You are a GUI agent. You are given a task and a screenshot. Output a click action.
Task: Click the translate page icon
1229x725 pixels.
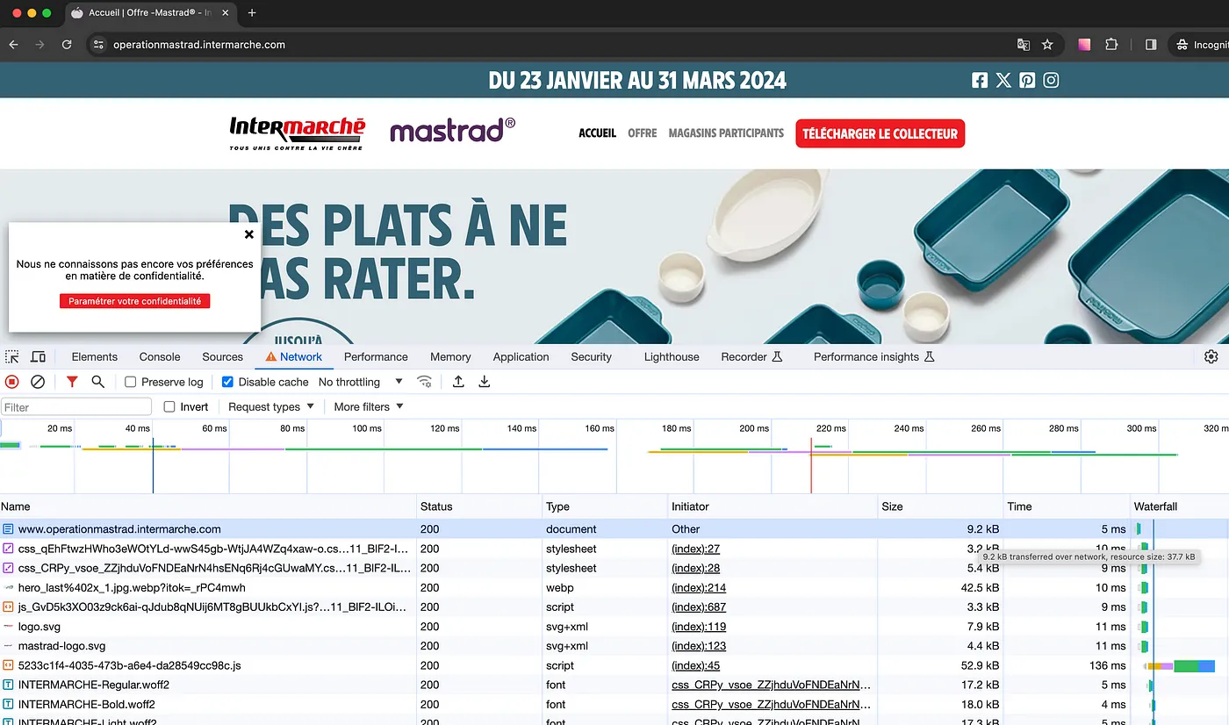point(1023,45)
